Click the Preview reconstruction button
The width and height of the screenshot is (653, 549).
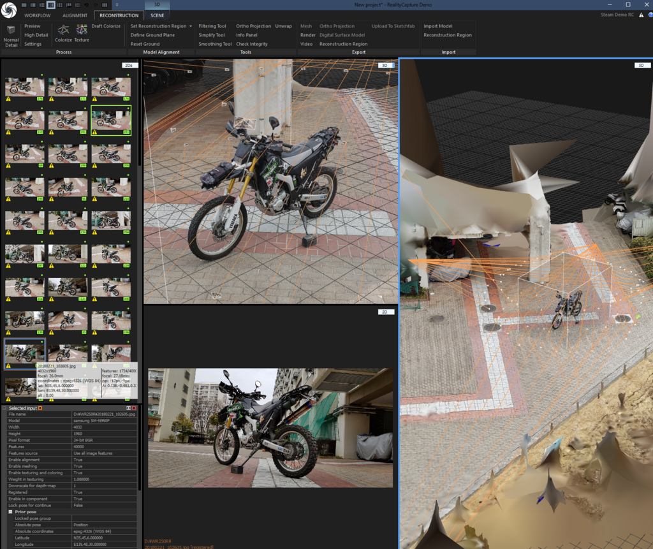[33, 26]
